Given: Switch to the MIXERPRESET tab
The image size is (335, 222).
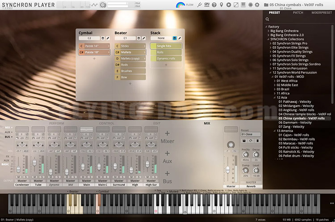Looking at the screenshot, I should click(322, 13).
